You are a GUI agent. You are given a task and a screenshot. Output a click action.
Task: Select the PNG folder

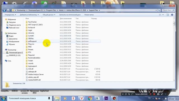coord(30,47)
